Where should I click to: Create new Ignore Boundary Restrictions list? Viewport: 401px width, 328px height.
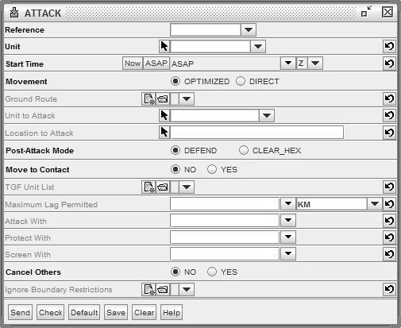pyautogui.click(x=148, y=289)
